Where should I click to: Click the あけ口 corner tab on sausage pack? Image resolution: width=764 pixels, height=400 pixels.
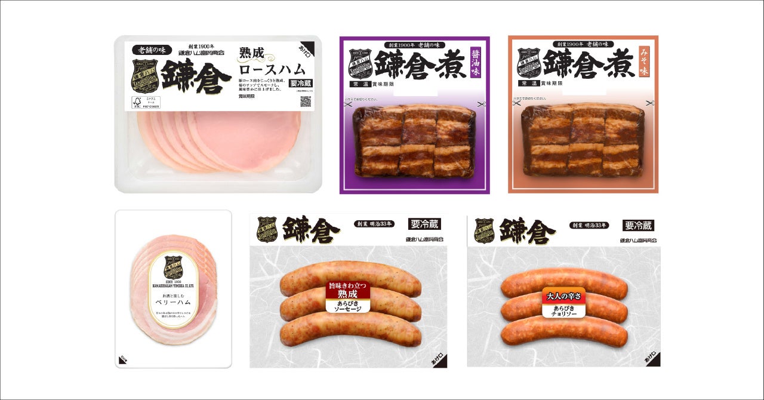click(438, 358)
